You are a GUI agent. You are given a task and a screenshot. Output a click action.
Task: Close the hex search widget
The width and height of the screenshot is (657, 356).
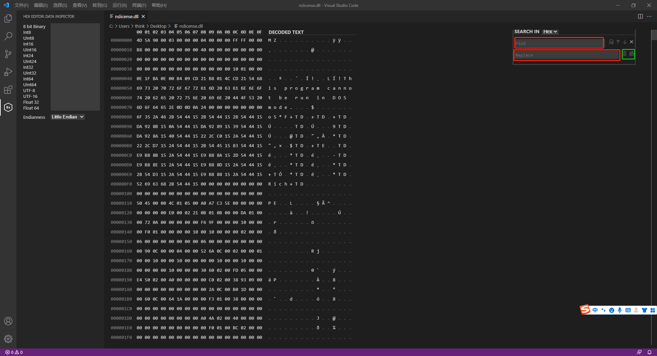pyautogui.click(x=632, y=42)
